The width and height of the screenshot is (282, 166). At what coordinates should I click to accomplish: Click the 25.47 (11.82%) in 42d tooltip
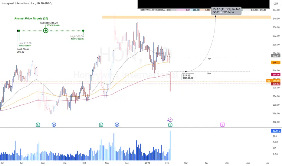226,11
